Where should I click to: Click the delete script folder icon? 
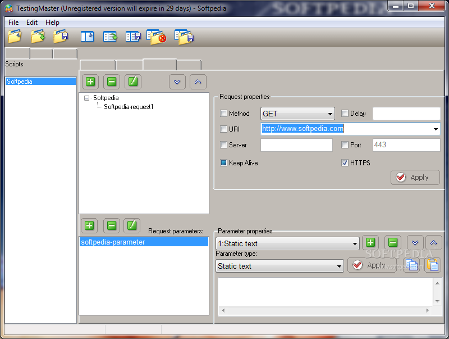pos(157,37)
